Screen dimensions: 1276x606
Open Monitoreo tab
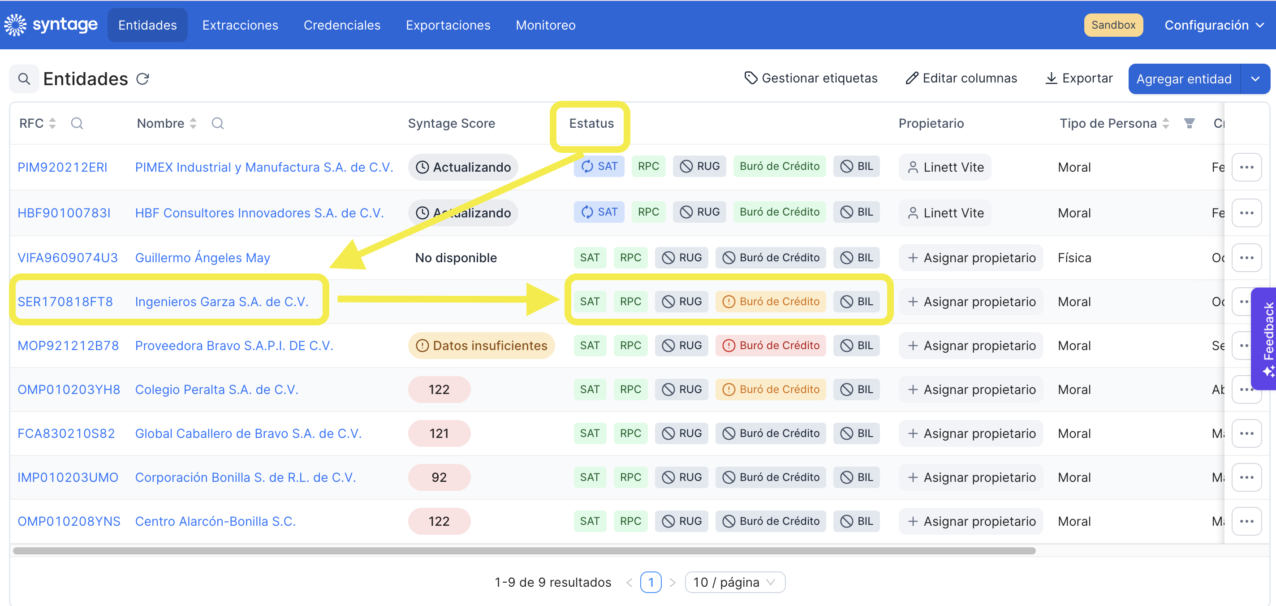point(545,25)
